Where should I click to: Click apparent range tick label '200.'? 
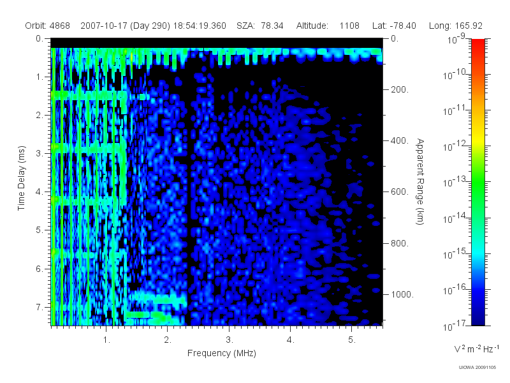click(x=400, y=89)
